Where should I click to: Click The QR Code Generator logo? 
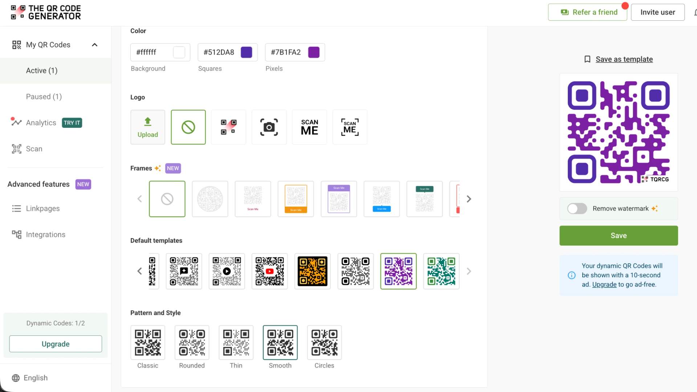coord(46,12)
